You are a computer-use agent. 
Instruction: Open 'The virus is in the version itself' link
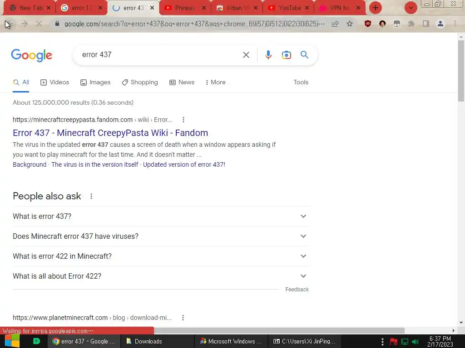coord(94,164)
